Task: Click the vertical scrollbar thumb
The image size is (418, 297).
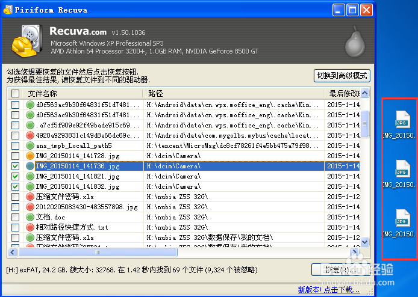Action: point(364,124)
